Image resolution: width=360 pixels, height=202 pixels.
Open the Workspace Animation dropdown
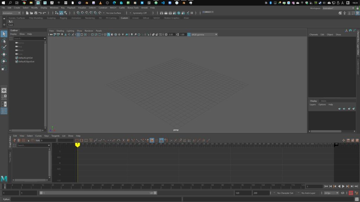click(339, 8)
